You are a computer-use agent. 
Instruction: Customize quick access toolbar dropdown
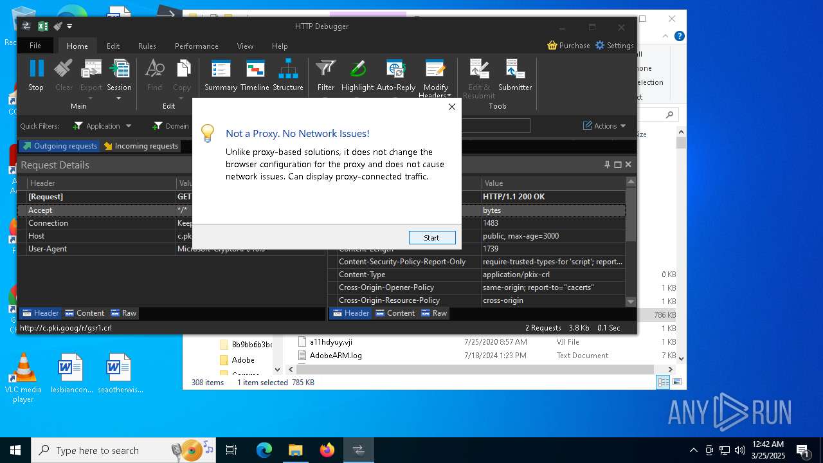69,26
